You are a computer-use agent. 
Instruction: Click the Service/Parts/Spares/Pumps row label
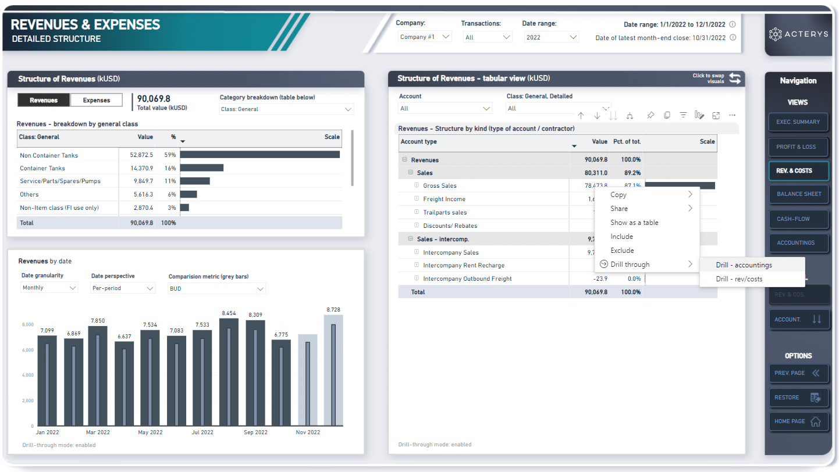[61, 181]
